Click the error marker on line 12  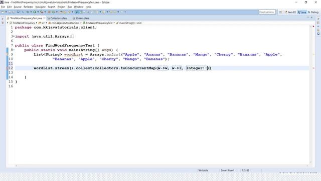[8, 68]
